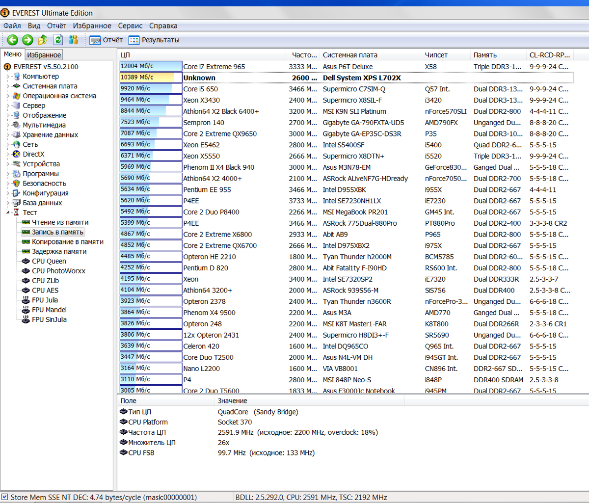Open the Справка menu
The height and width of the screenshot is (503, 589).
pos(163,26)
